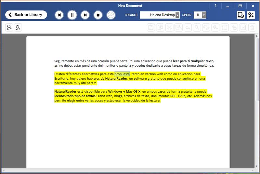
Task: Click the Cut scissors icon
Action: pyautogui.click(x=169, y=27)
